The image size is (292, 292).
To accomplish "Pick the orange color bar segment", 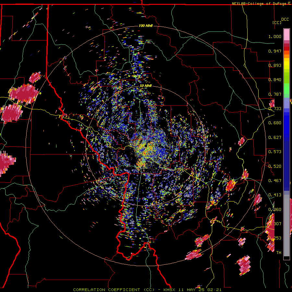I will coord(286,56).
